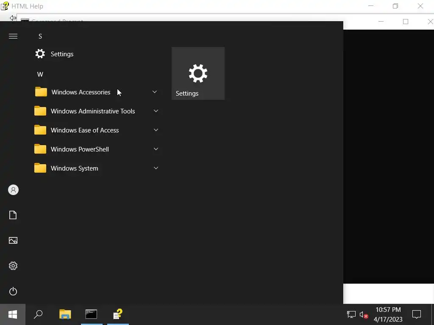Viewport: 434px width, 325px height.
Task: Expand Windows Ease of Access chevron
Action: click(156, 130)
